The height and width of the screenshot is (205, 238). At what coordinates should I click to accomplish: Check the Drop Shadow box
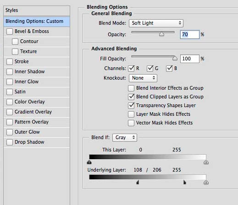coord(10,142)
